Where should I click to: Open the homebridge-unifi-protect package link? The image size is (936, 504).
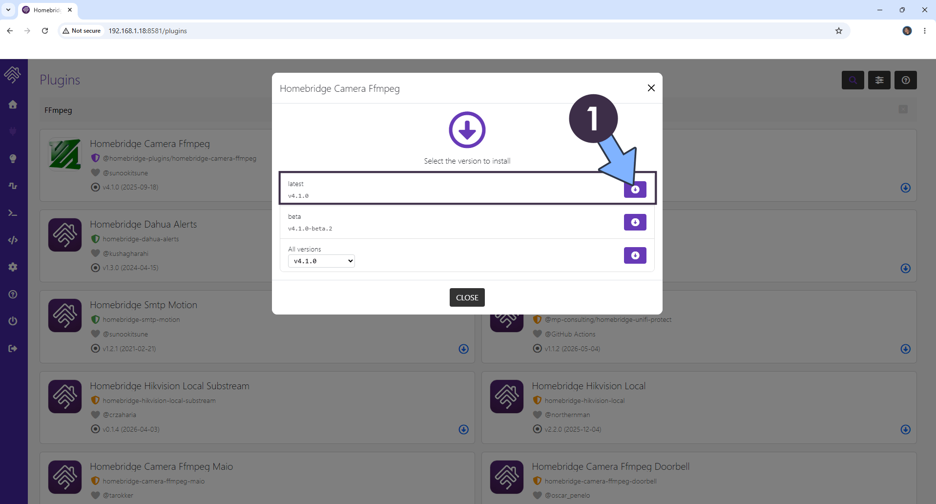click(608, 319)
